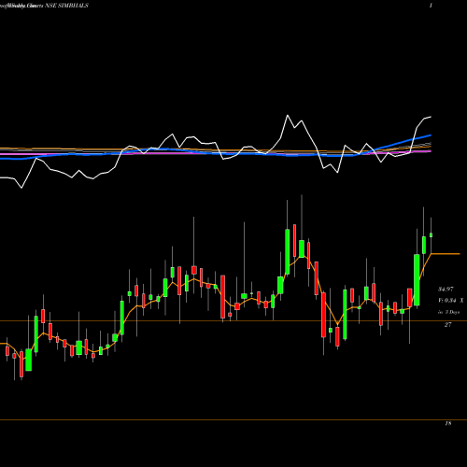Click the 'in 3 Days' label
The height and width of the screenshot is (467, 467).
click(449, 312)
